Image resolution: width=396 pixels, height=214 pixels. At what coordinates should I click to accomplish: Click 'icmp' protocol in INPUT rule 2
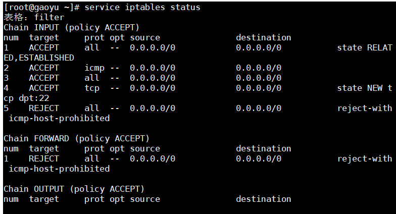click(x=94, y=68)
